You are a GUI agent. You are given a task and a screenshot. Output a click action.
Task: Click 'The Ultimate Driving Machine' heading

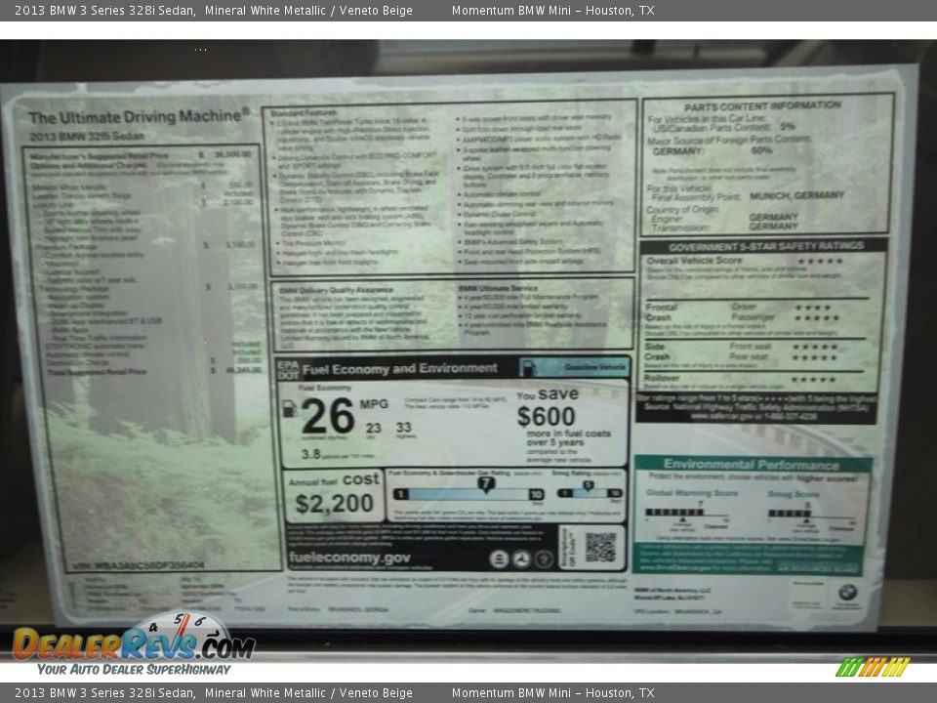[139, 116]
